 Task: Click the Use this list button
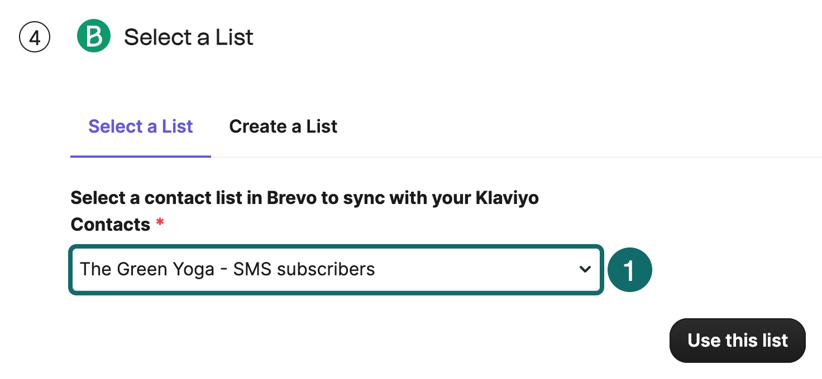pyautogui.click(x=737, y=340)
